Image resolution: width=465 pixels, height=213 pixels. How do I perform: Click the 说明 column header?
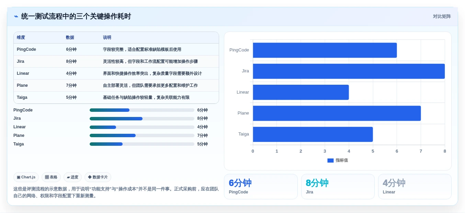tap(107, 38)
